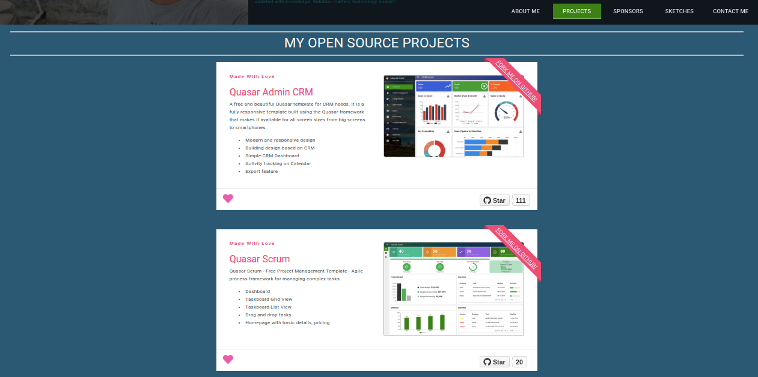Click the heart icon on Quasar Scrum card

(x=228, y=360)
